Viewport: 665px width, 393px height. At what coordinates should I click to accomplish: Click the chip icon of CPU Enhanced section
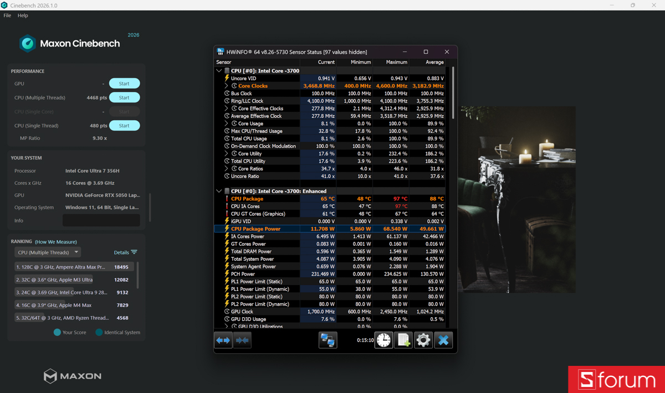pos(227,191)
